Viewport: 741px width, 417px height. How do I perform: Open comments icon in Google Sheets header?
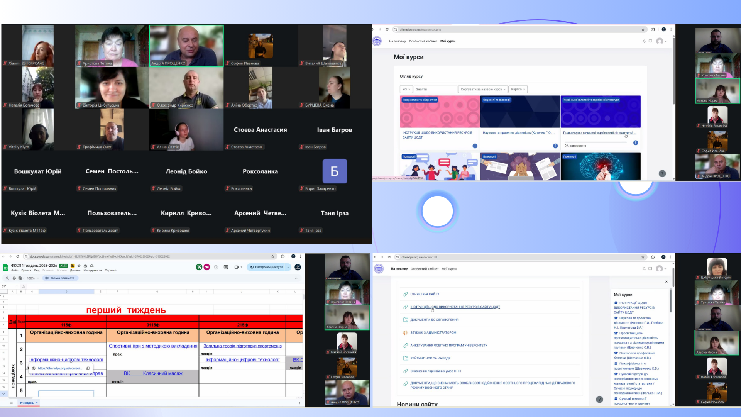(x=226, y=267)
